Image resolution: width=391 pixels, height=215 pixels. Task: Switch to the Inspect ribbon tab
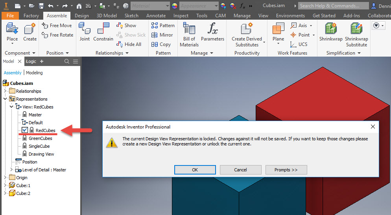pos(181,16)
